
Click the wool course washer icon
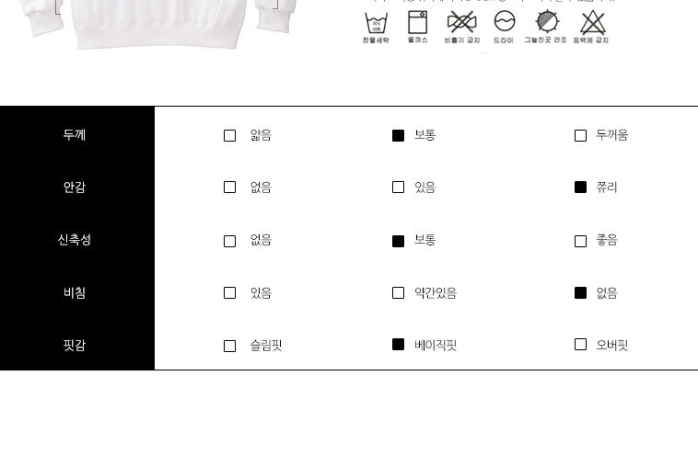click(417, 22)
